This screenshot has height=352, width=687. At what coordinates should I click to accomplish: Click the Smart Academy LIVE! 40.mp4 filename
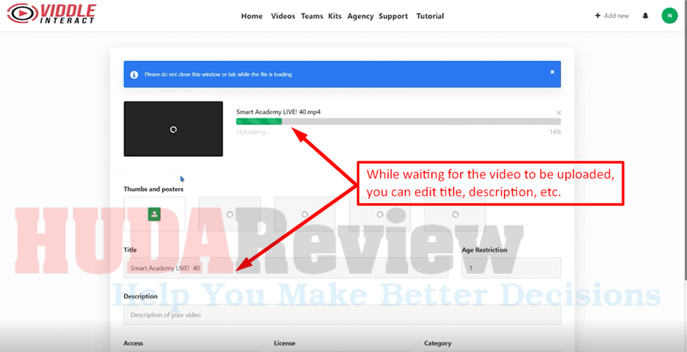click(x=278, y=112)
